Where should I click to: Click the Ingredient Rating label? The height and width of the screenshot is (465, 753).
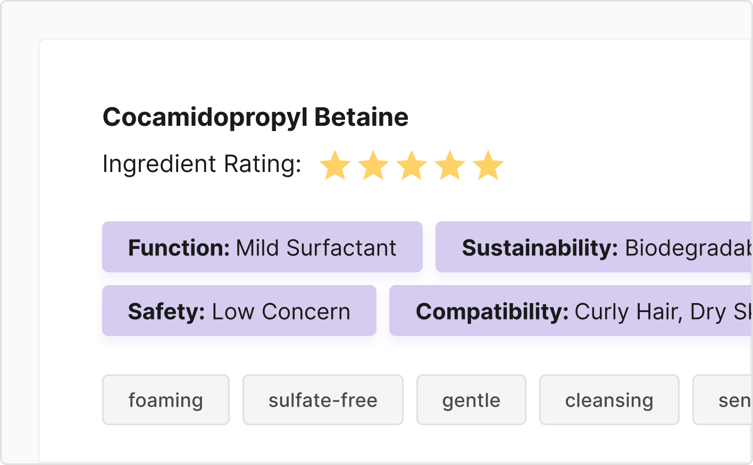(202, 163)
